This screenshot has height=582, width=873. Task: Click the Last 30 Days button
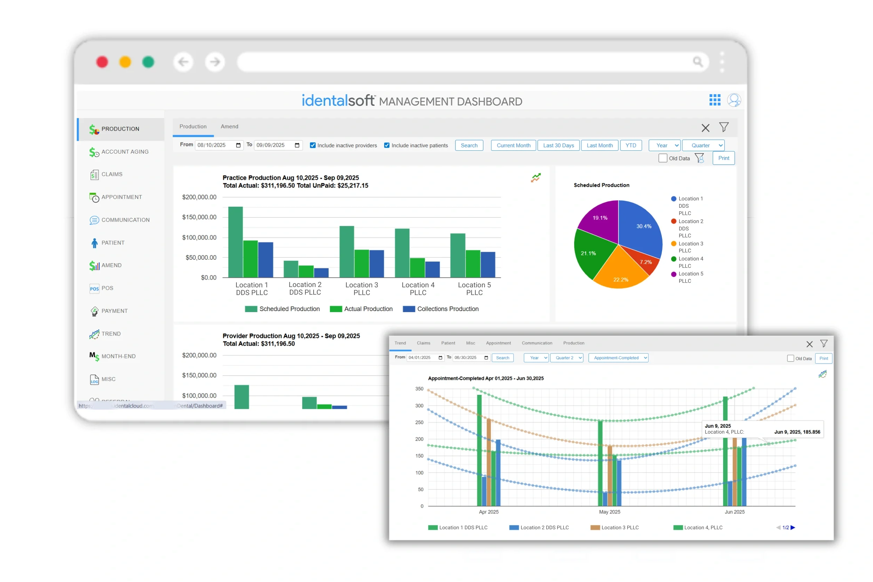pyautogui.click(x=558, y=146)
